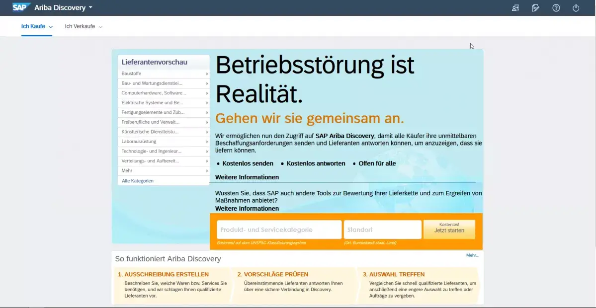
Task: Expand the Mehr category entry
Action: point(164,170)
